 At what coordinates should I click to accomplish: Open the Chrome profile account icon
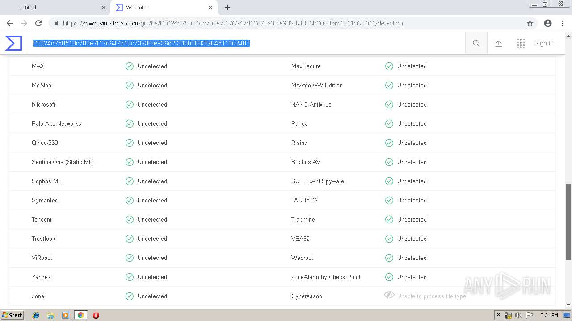(x=548, y=23)
